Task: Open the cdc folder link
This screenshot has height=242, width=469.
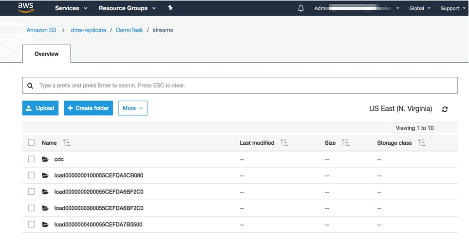Action: [59, 159]
